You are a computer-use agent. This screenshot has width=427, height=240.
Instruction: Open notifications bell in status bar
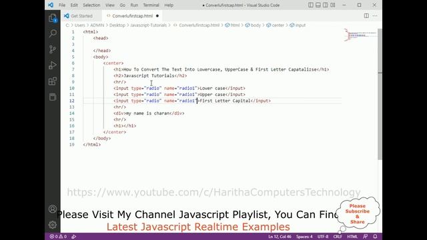tap(375, 237)
